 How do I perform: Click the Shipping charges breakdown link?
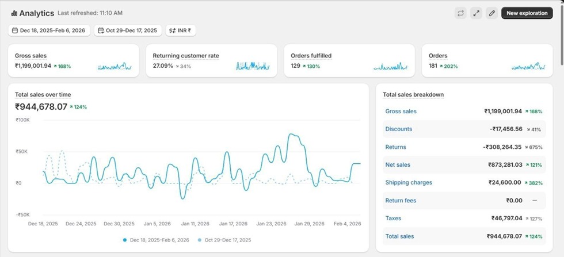click(x=409, y=183)
